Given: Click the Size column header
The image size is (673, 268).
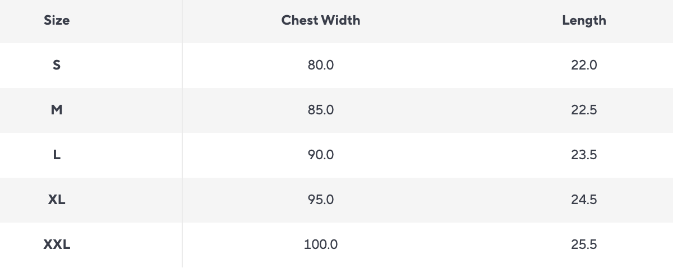Looking at the screenshot, I should (x=57, y=21).
